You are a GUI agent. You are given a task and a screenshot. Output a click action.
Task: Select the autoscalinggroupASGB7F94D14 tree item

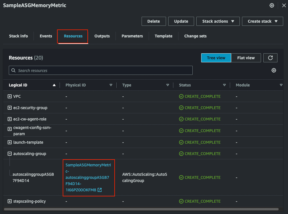point(33,177)
